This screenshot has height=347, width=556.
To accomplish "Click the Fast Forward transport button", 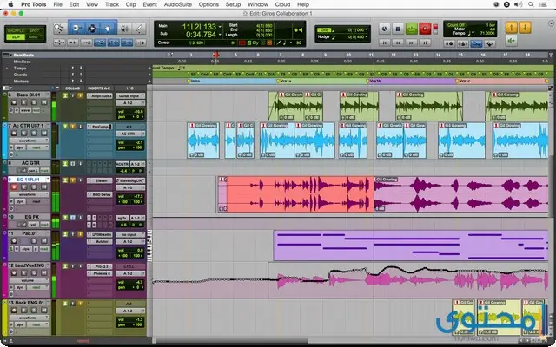I will click(x=411, y=43).
